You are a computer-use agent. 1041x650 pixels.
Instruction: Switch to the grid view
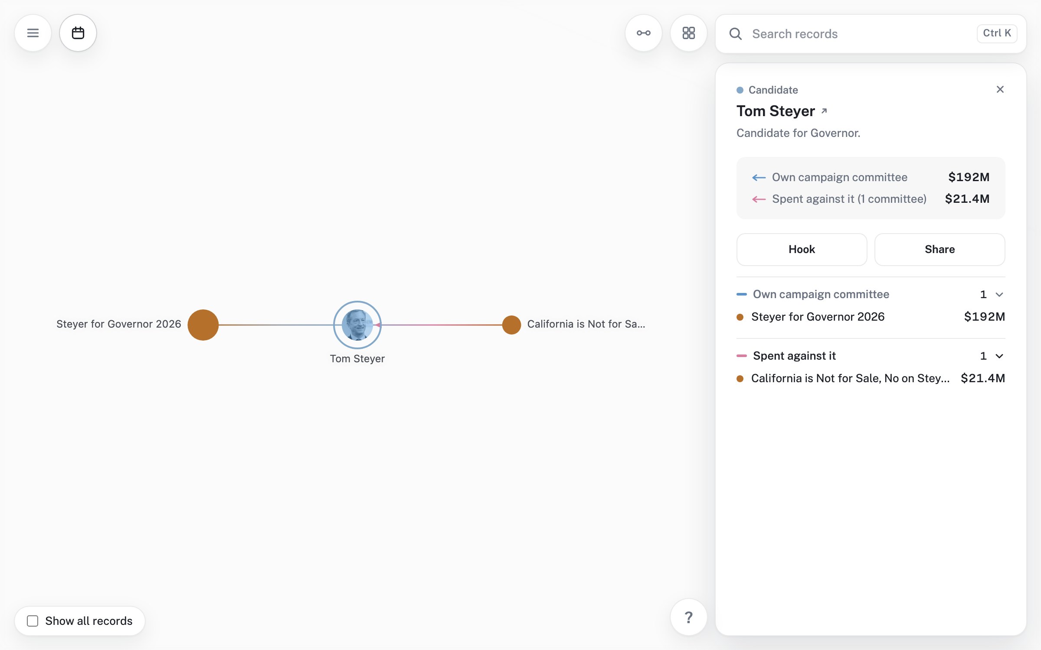(688, 33)
